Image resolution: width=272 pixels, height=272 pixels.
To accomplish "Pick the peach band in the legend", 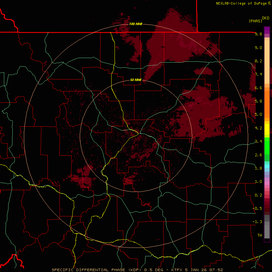I will click(x=267, y=62).
